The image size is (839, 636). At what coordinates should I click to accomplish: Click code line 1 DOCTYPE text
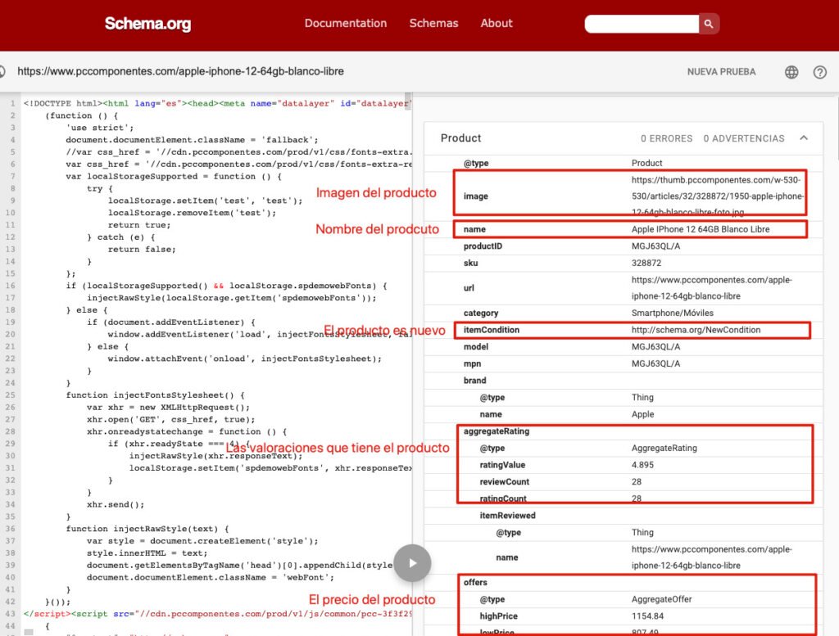tap(217, 103)
